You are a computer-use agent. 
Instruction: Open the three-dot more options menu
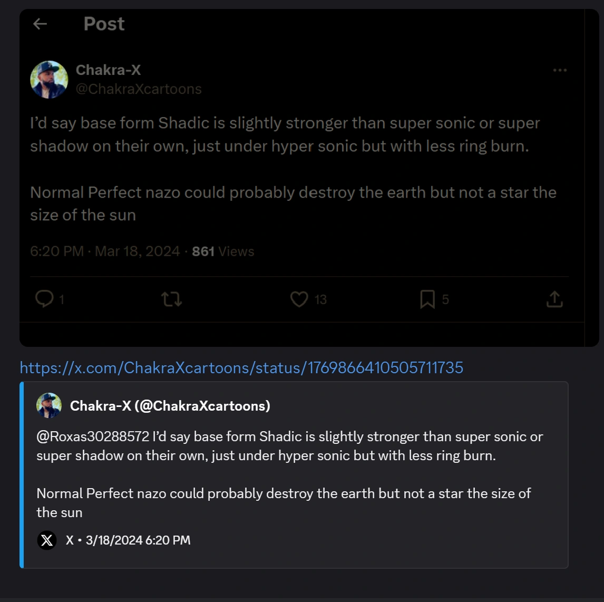[x=560, y=70]
